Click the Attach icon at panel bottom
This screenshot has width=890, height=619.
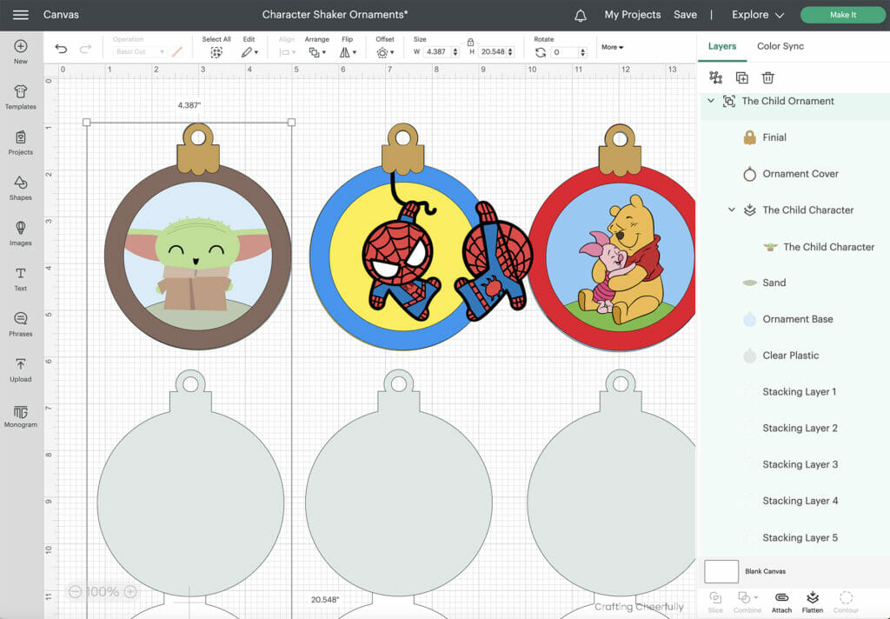(780, 600)
